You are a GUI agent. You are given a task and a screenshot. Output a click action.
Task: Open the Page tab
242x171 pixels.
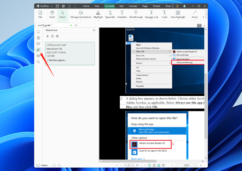click(x=145, y=6)
